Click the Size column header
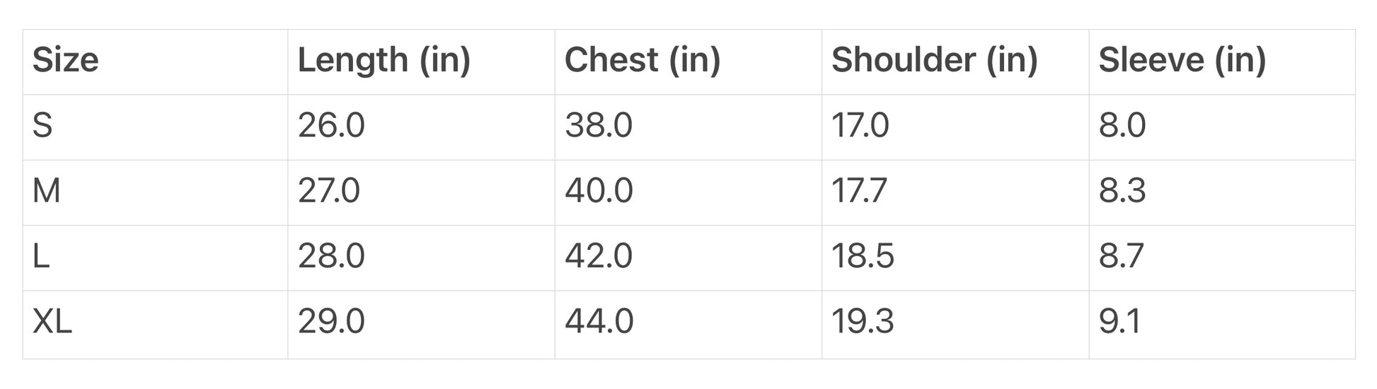 pyautogui.click(x=65, y=60)
